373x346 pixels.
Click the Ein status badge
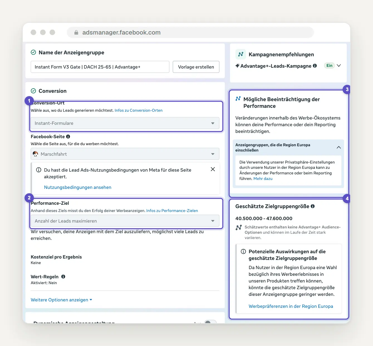click(x=329, y=66)
